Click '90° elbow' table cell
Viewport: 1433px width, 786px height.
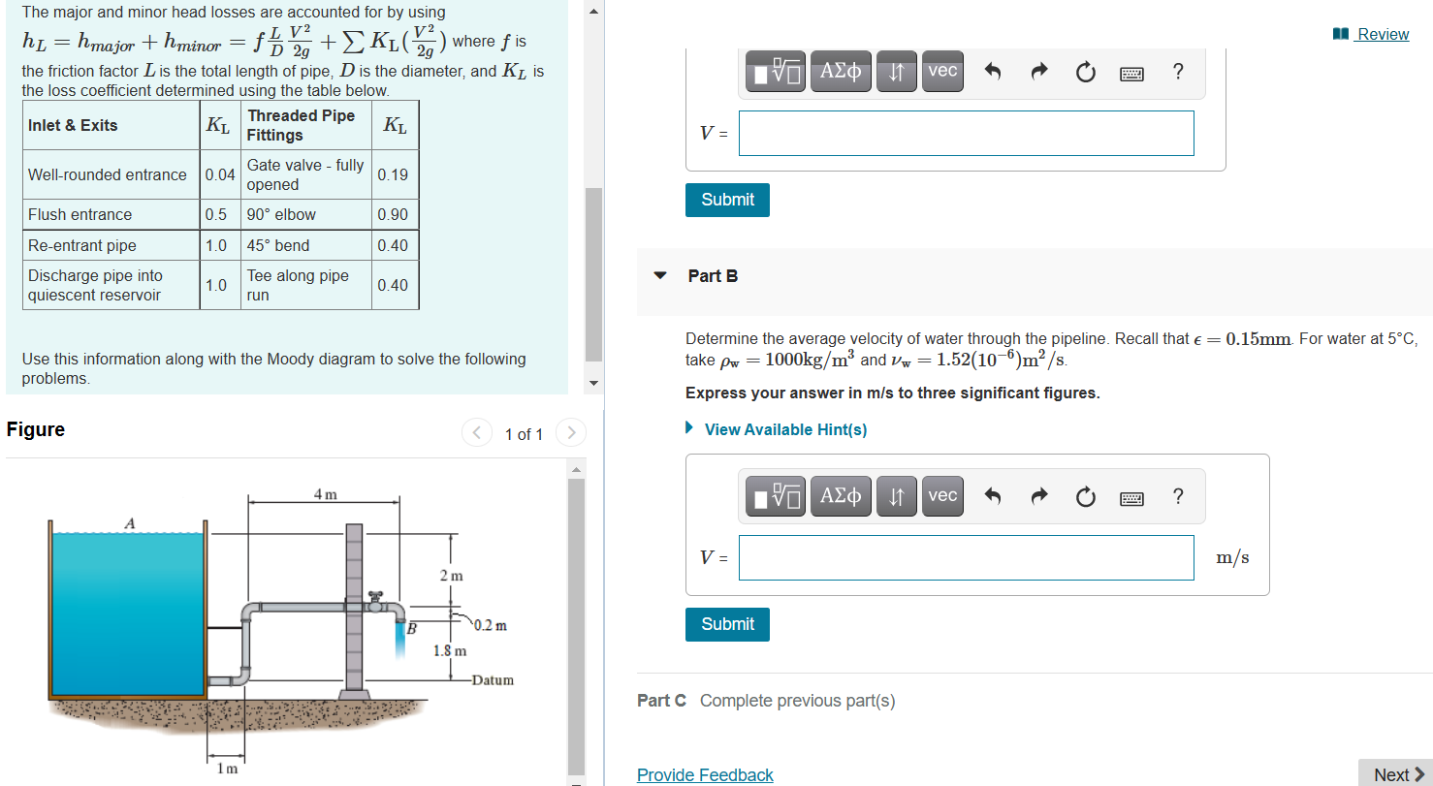click(x=306, y=214)
